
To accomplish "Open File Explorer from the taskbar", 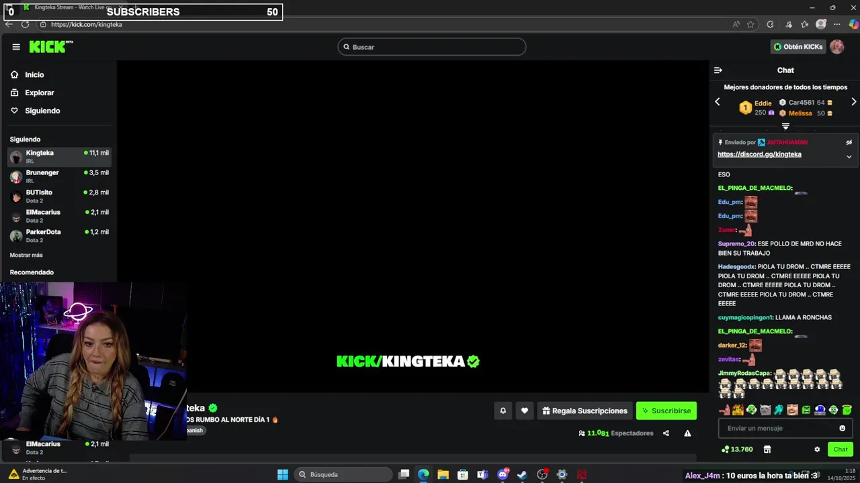I will coord(443,474).
